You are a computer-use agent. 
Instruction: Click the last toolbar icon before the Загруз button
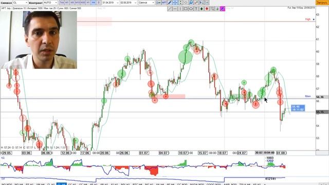point(207,3)
